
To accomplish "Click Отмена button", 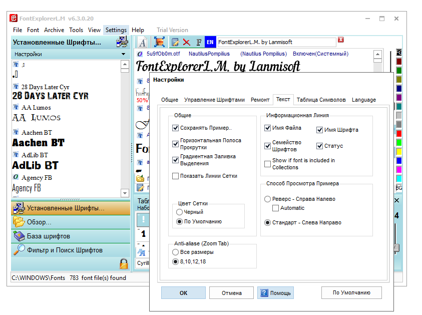I will (231, 293).
